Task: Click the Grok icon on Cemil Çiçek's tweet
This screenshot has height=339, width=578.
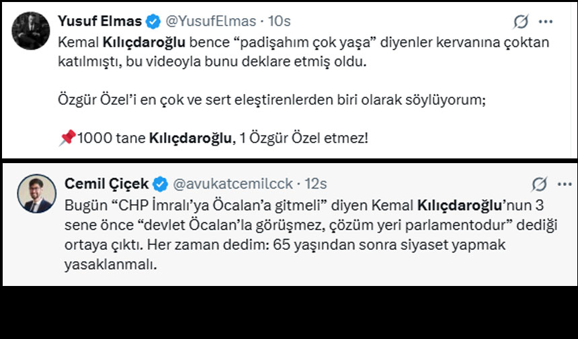Action: 538,183
